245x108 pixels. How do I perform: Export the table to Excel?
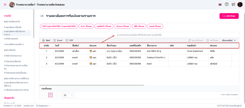click(58, 40)
